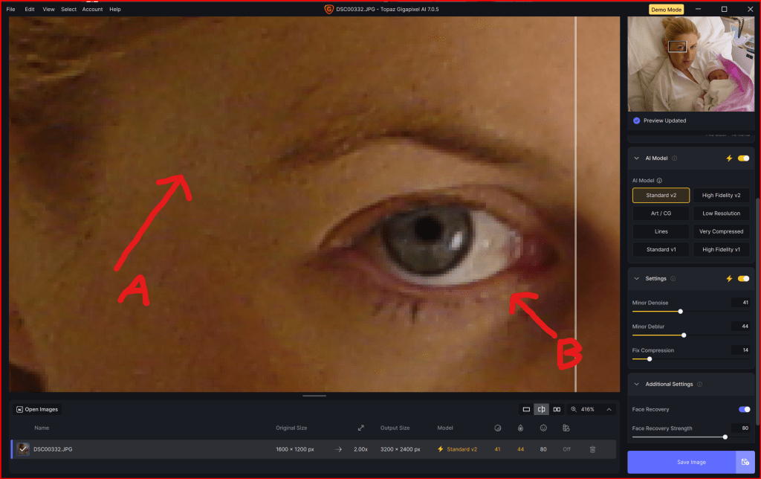Toggle the AI Model section switch
This screenshot has width=761, height=479.
coord(743,158)
